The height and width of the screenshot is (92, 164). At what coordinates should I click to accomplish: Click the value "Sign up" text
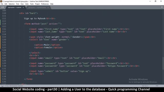coord(84,71)
